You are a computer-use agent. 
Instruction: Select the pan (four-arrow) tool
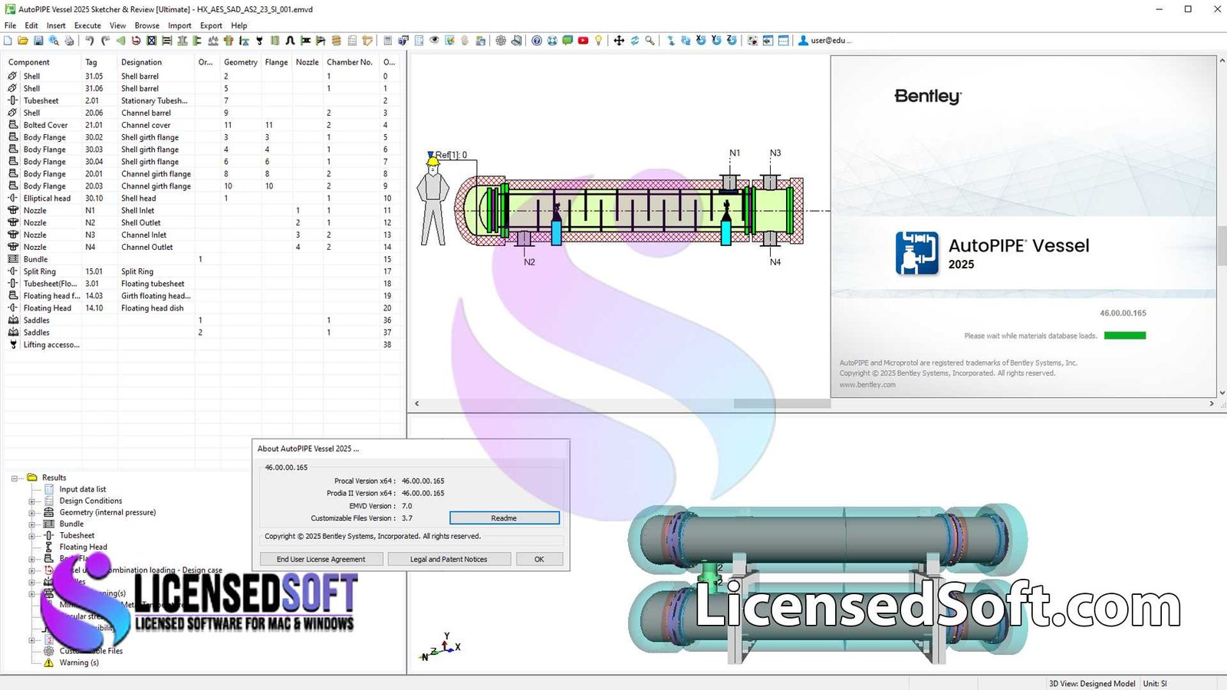tap(619, 41)
